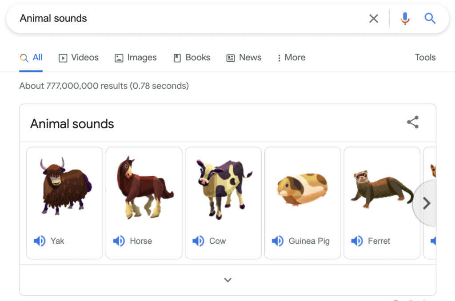
Task: Play the Cow sound speaker icon
Action: [x=199, y=241]
